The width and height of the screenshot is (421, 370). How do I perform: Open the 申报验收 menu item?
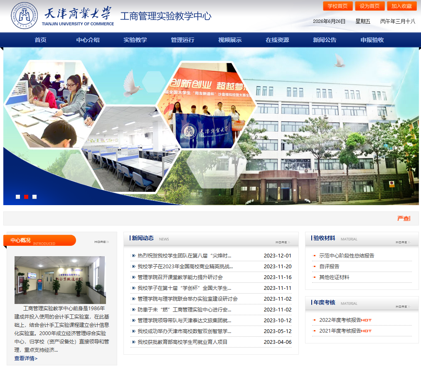click(x=372, y=40)
